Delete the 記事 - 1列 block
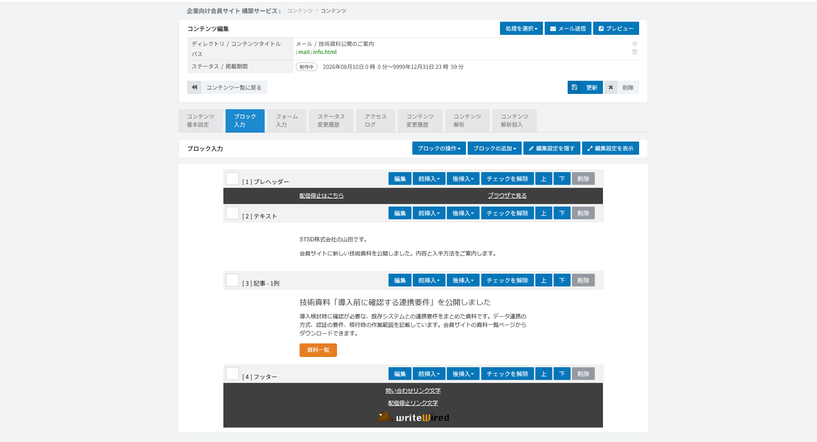The width and height of the screenshot is (817, 442). (583, 280)
